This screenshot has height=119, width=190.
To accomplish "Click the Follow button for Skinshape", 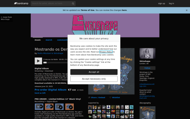I will click(x=147, y=68).
